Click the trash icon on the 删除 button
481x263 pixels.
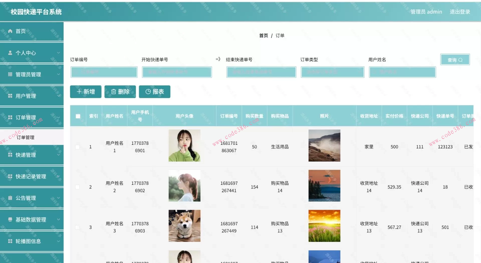(113, 92)
